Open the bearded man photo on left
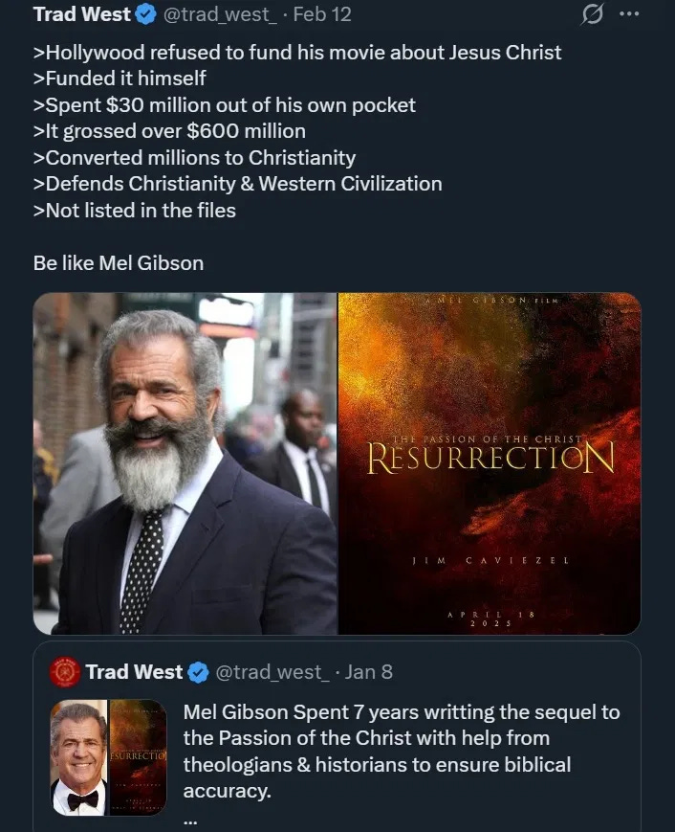 click(x=185, y=463)
